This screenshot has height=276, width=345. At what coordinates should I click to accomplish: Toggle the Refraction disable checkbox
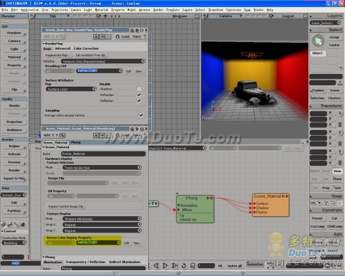(x=139, y=95)
